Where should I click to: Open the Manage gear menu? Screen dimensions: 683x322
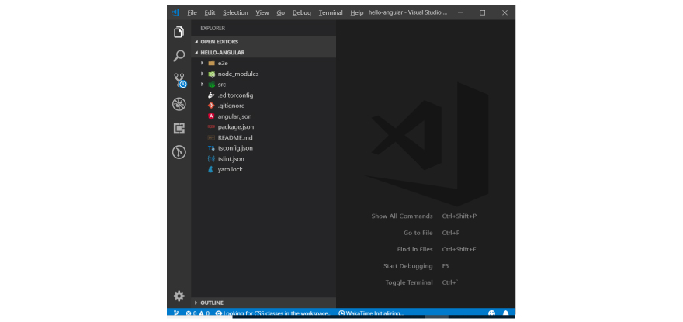tap(179, 296)
